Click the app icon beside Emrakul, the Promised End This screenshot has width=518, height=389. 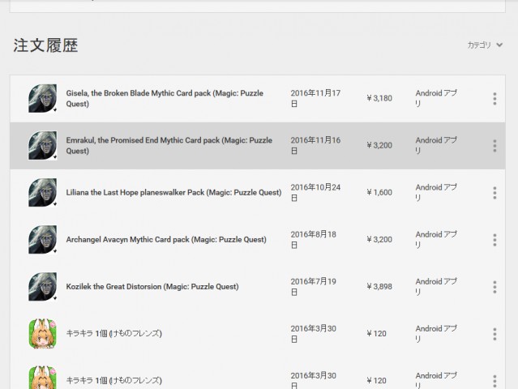43,146
